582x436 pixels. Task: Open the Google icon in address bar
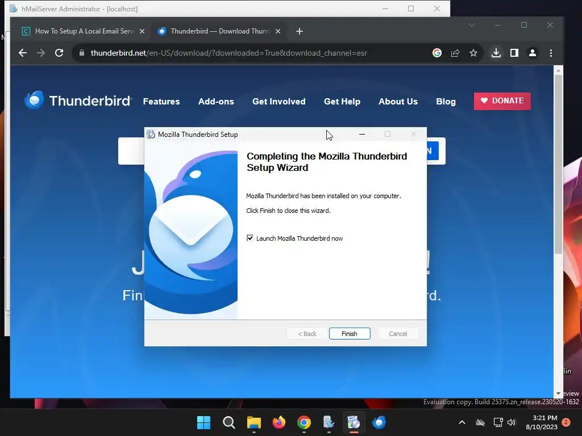pyautogui.click(x=437, y=53)
